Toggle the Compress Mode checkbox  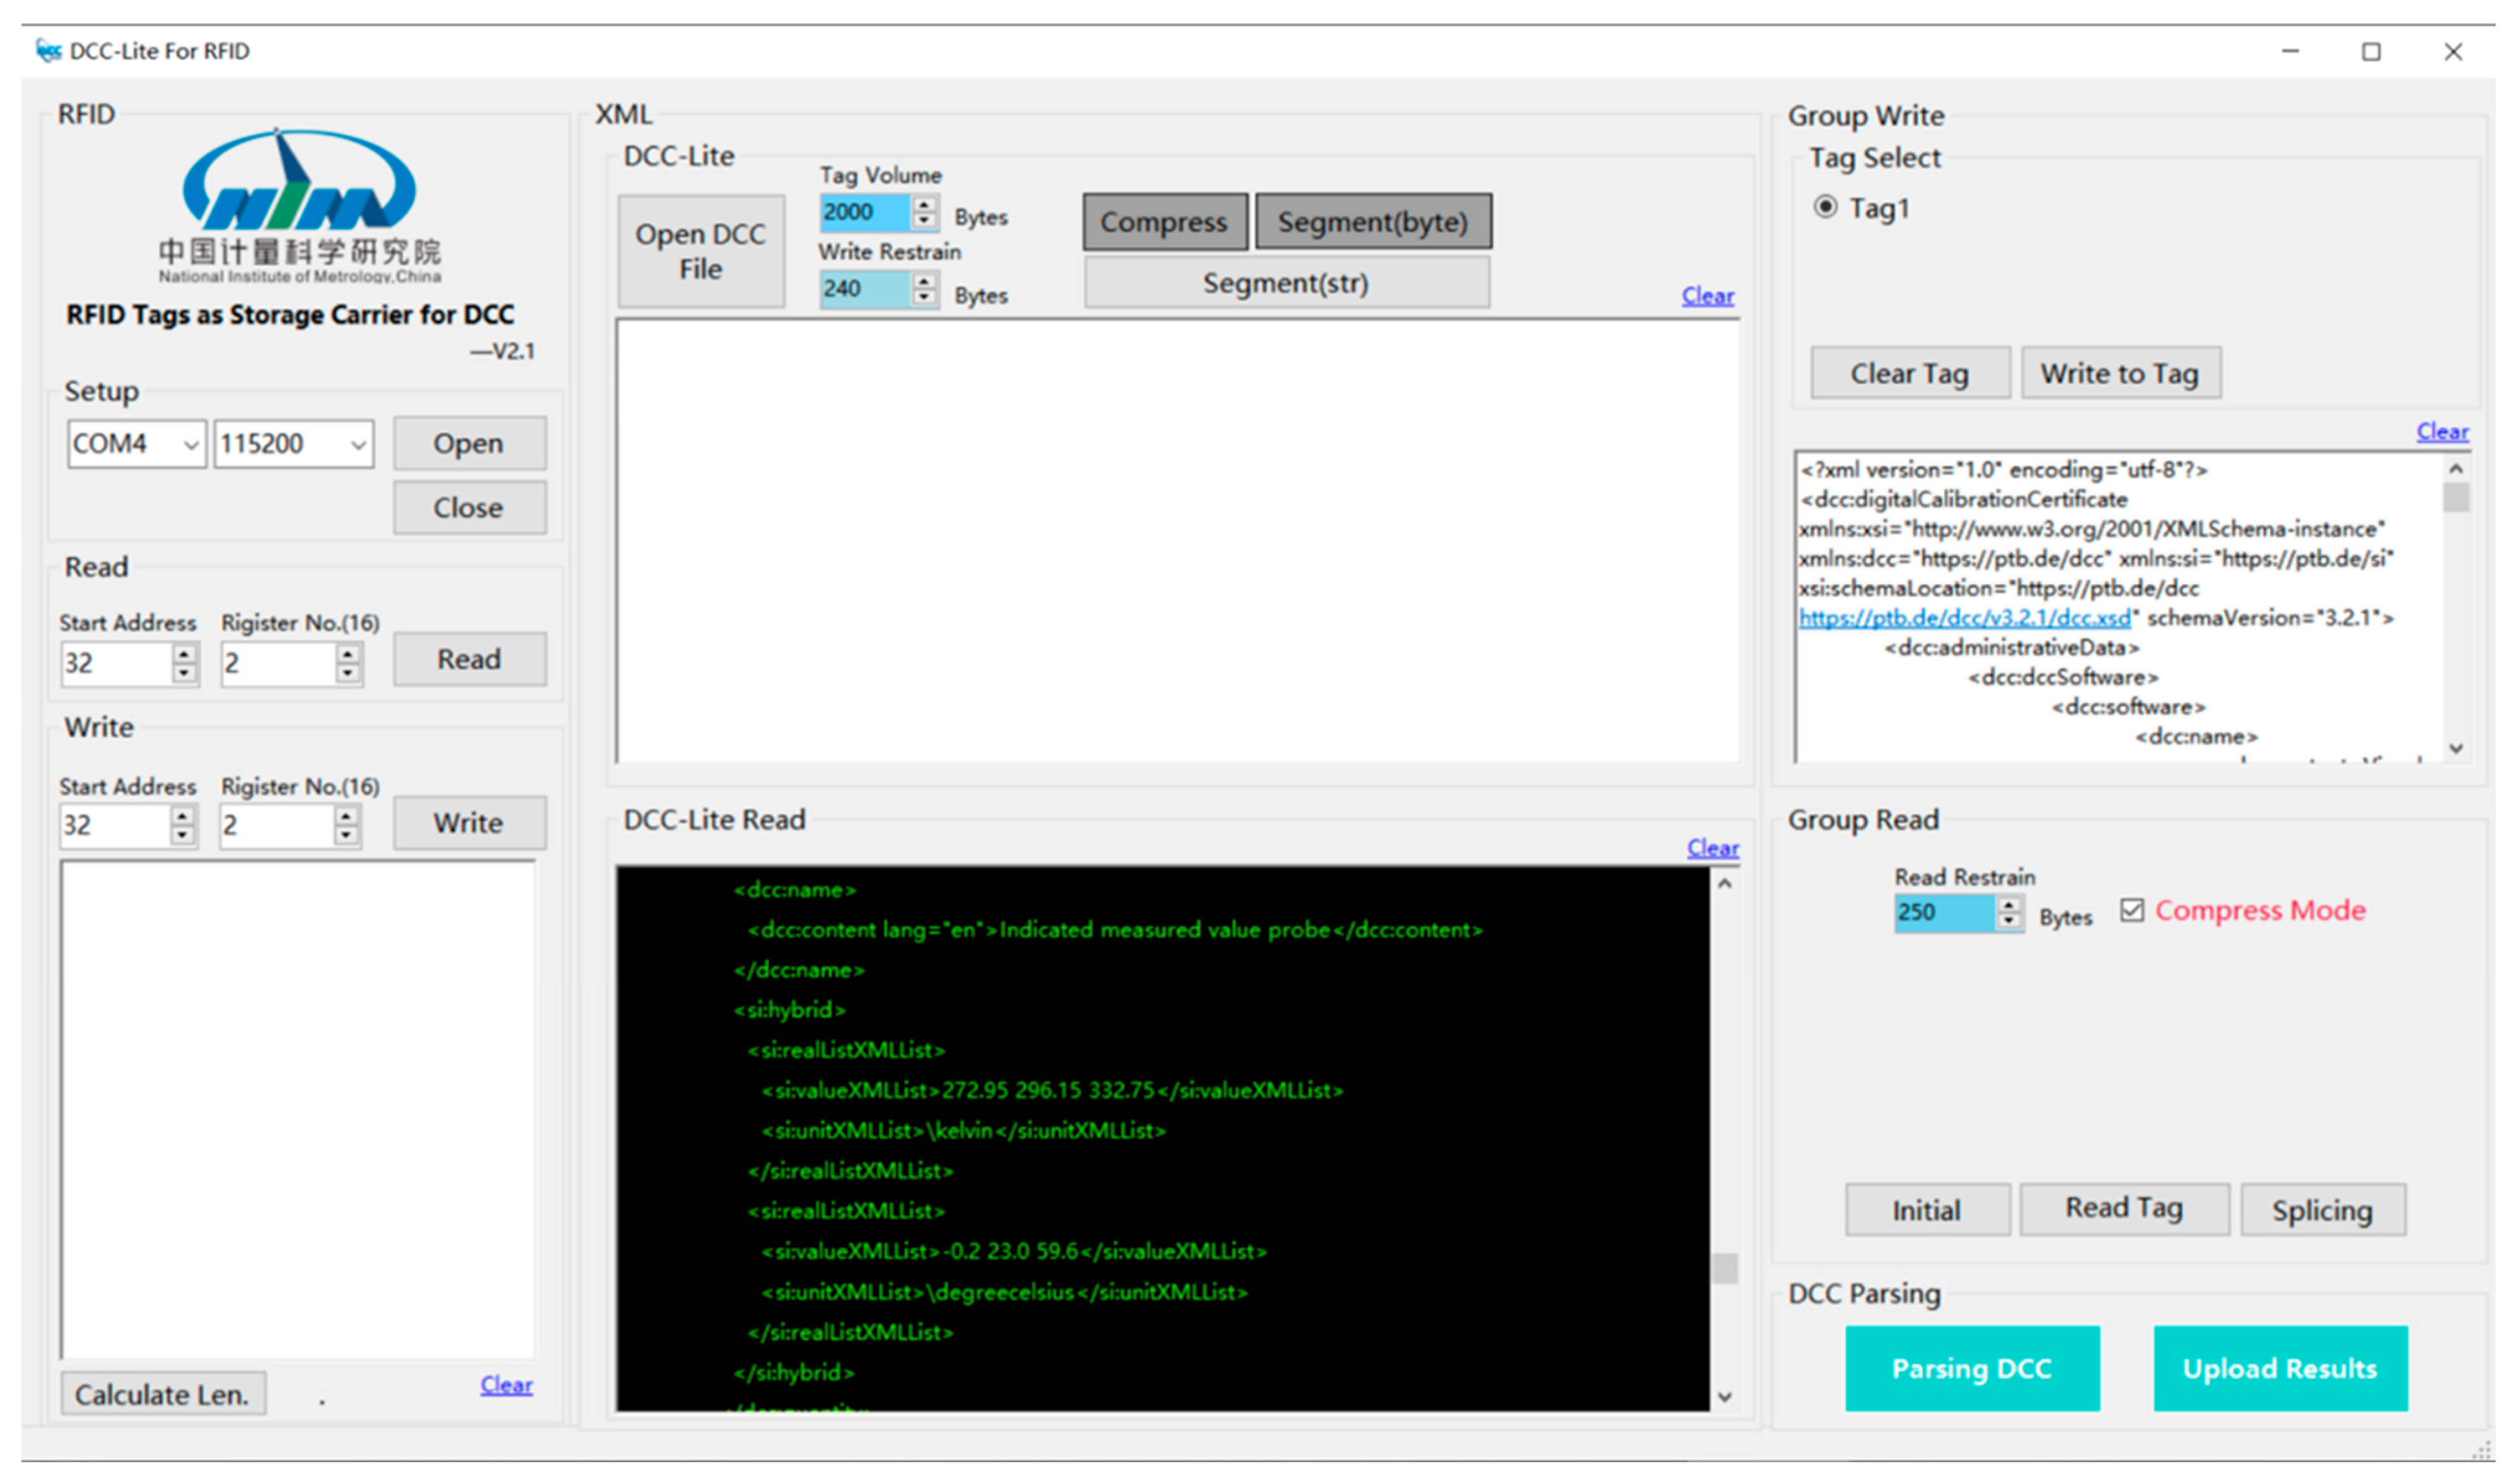(x=2131, y=910)
